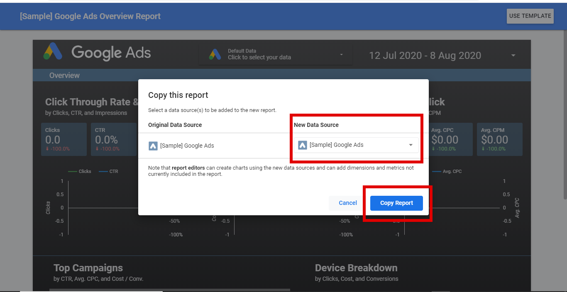
Task: Click the 'report editors' note text
Action: pyautogui.click(x=188, y=168)
